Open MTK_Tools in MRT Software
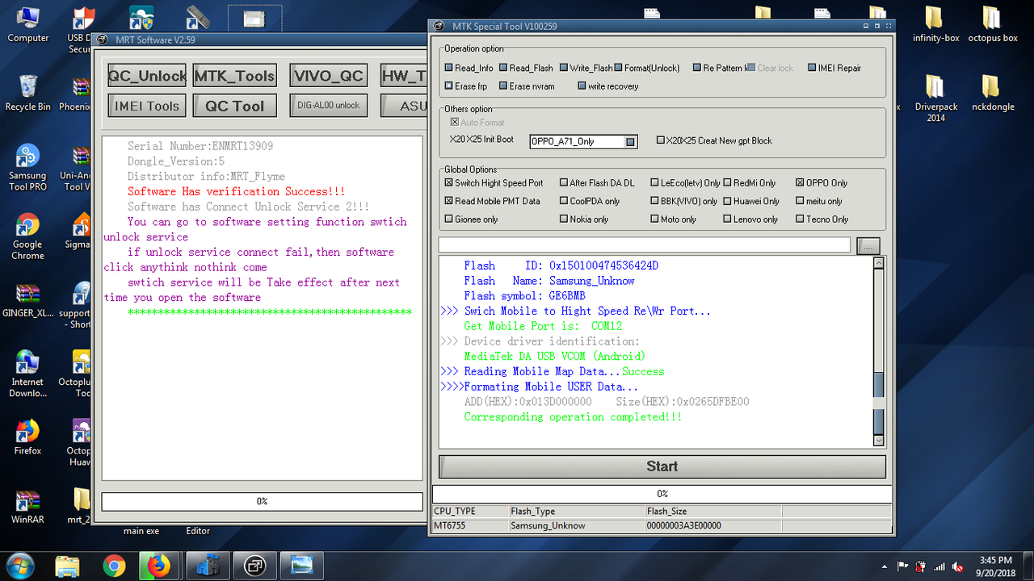Viewport: 1034px width, 581px height. pos(234,76)
